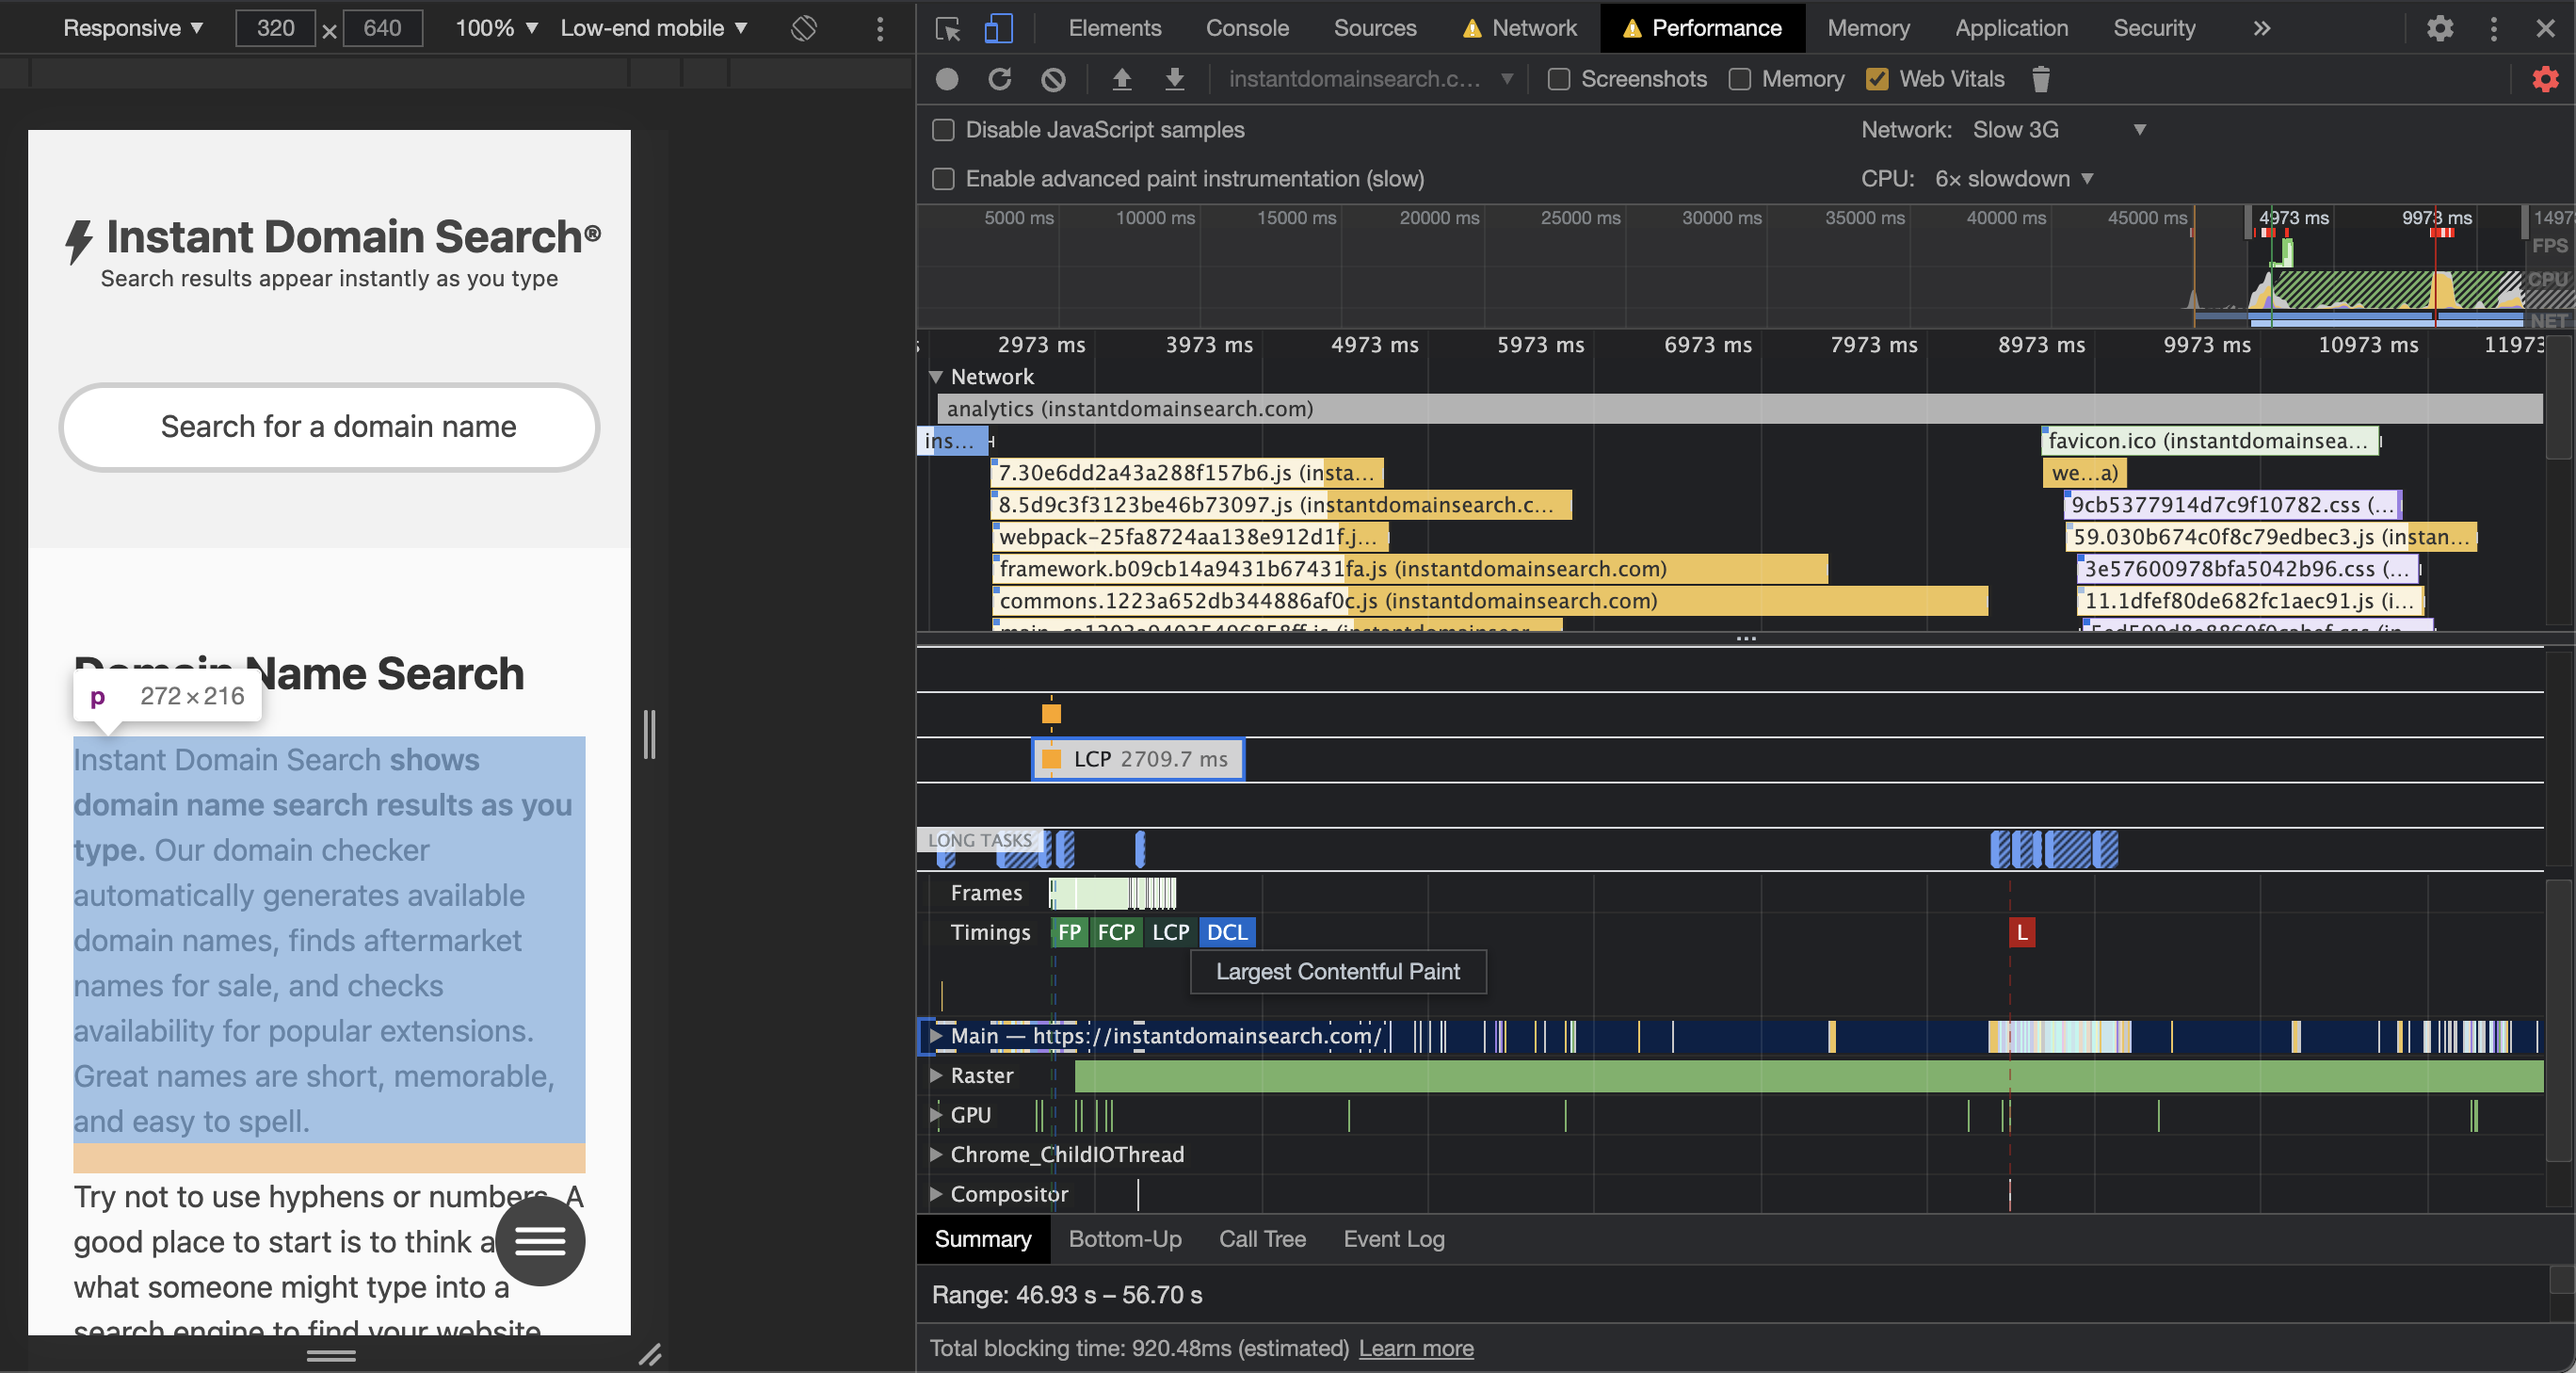Image resolution: width=2576 pixels, height=1373 pixels.
Task: Check Disable JavaScript samples
Action: (x=943, y=130)
